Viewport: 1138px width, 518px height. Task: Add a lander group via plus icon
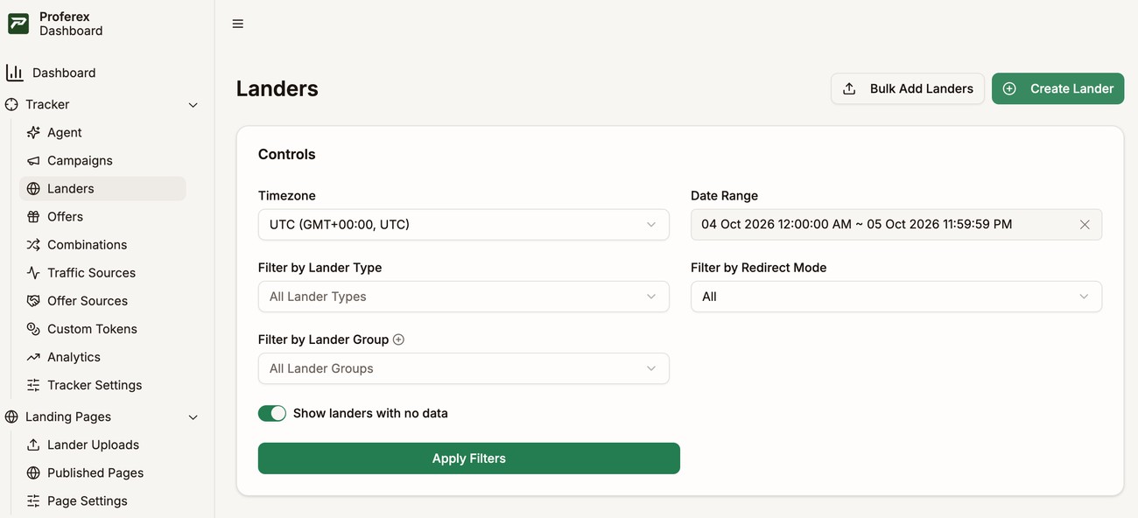coord(398,339)
